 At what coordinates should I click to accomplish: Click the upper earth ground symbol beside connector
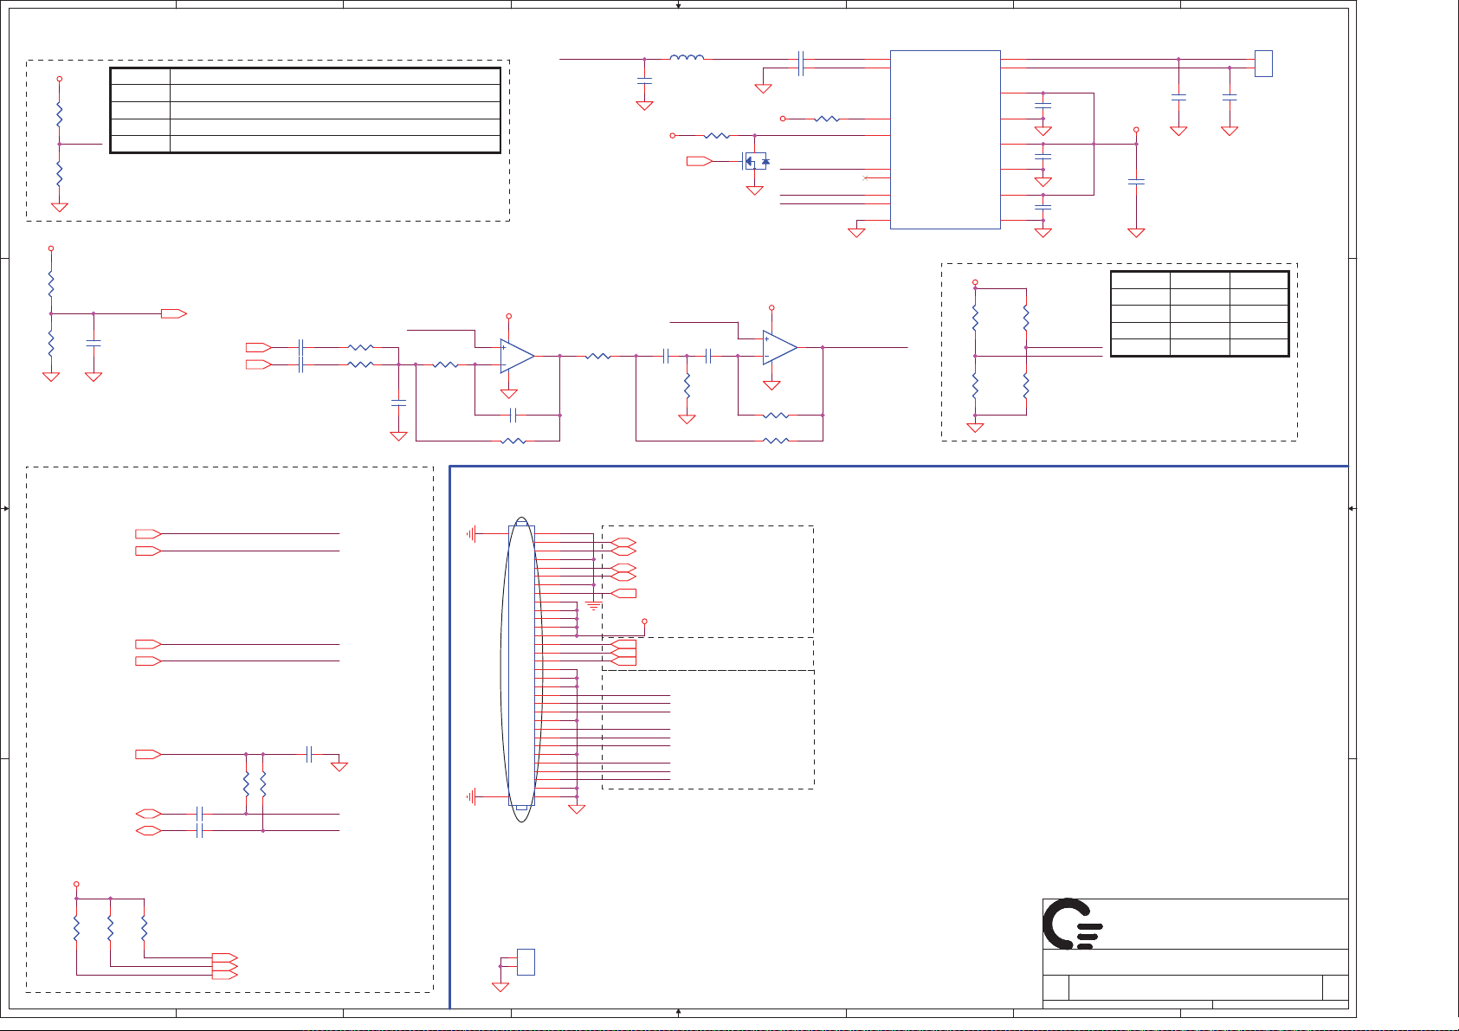point(472,534)
